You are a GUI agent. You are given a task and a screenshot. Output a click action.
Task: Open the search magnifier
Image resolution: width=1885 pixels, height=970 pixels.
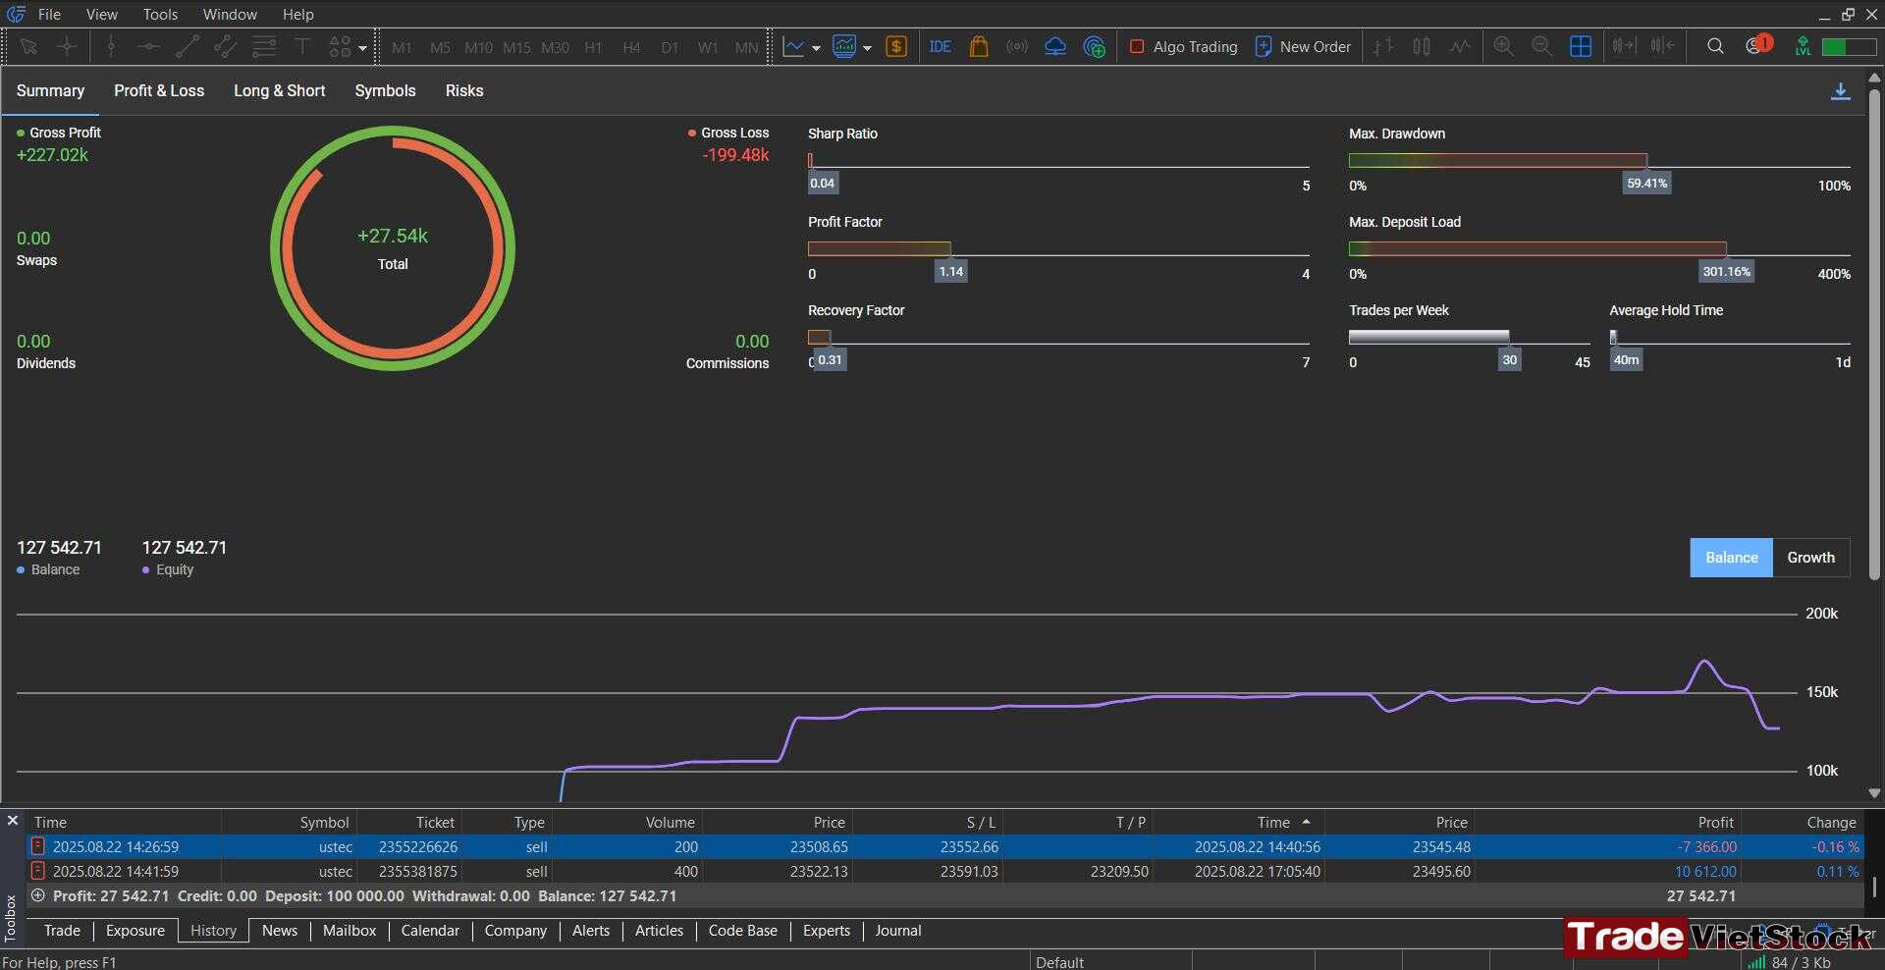pos(1715,46)
